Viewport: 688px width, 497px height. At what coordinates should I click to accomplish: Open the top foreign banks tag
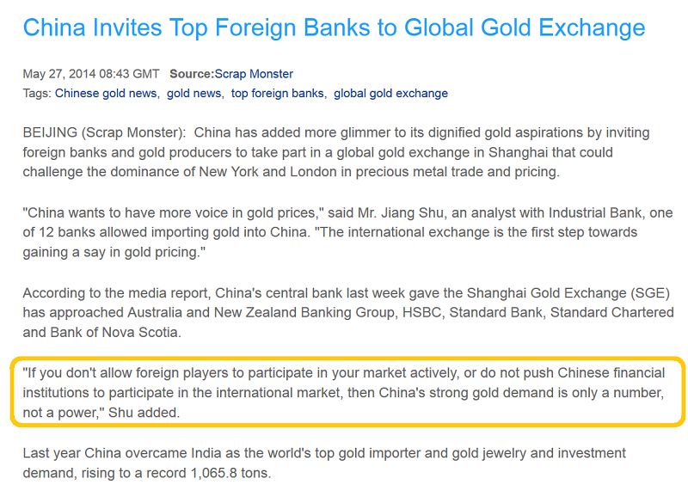(x=277, y=93)
